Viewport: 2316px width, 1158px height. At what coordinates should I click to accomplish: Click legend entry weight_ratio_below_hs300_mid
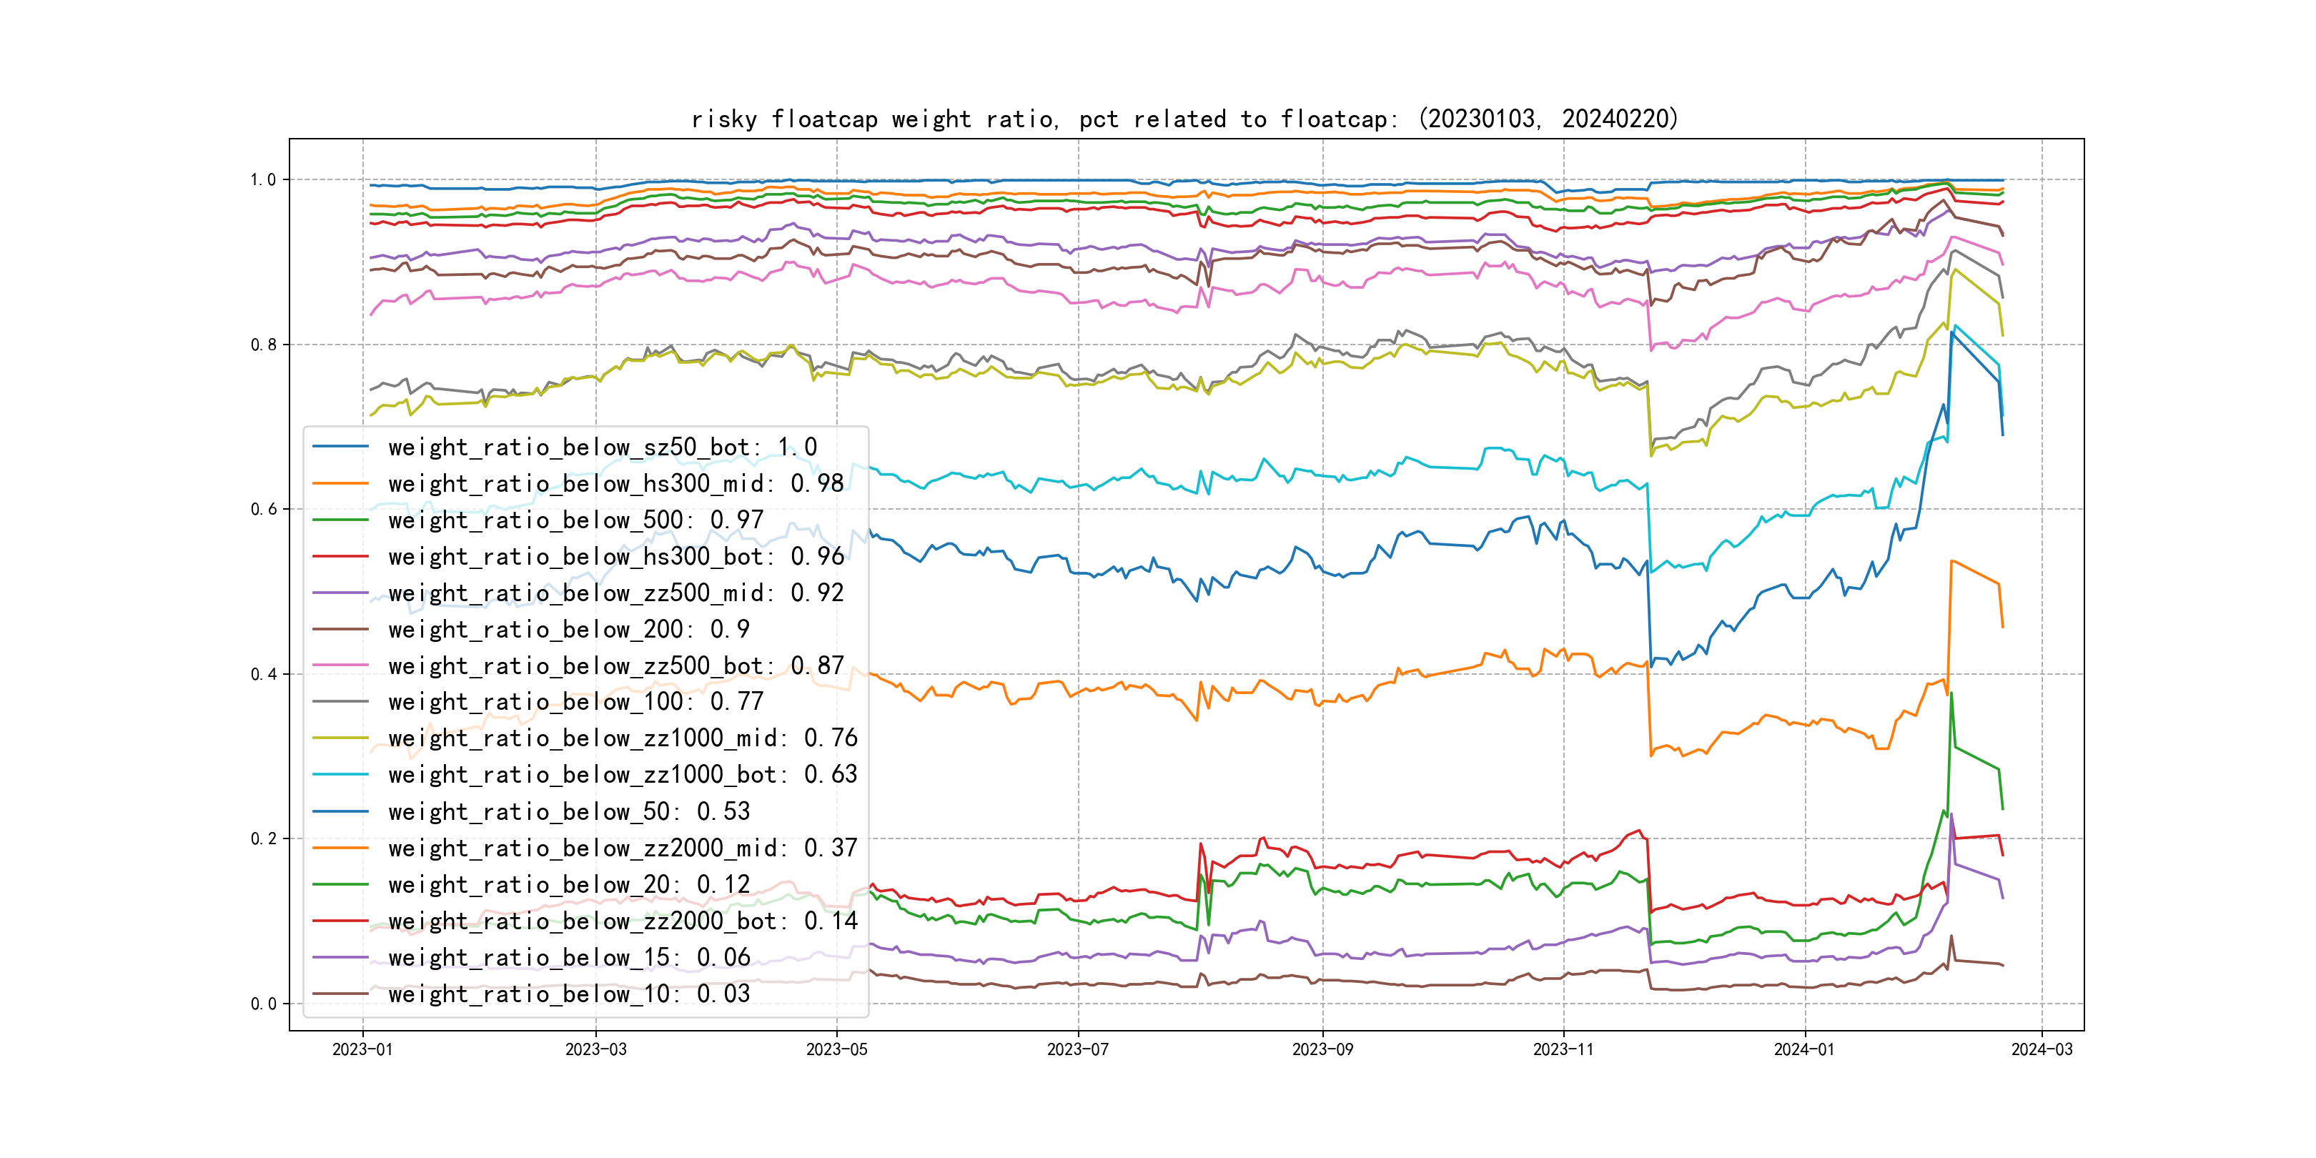click(x=616, y=484)
